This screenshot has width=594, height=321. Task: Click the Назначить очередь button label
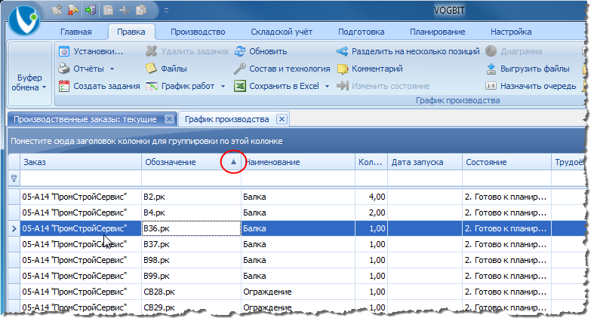point(538,86)
